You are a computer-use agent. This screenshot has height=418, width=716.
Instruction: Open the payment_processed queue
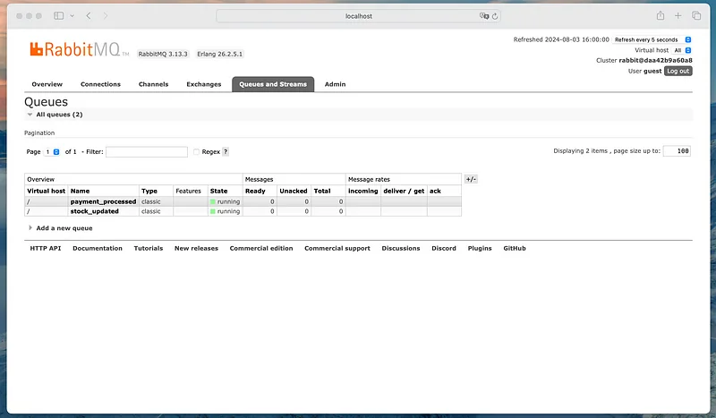103,201
